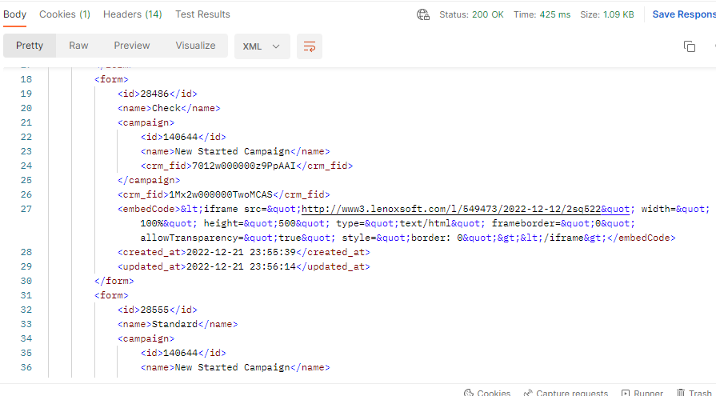Open the lenoxsoft.com URL in embedCode
The image size is (716, 396).
(x=451, y=209)
